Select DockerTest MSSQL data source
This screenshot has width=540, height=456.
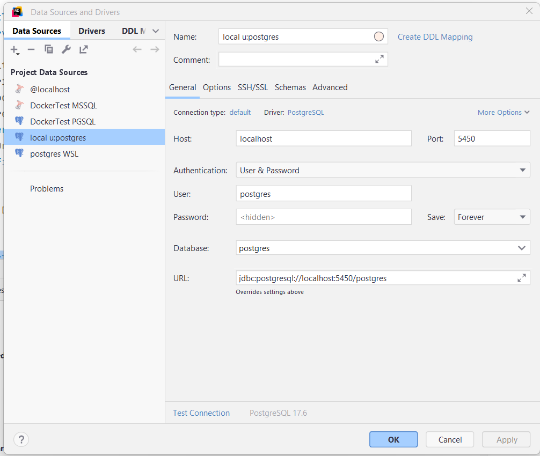pos(63,106)
